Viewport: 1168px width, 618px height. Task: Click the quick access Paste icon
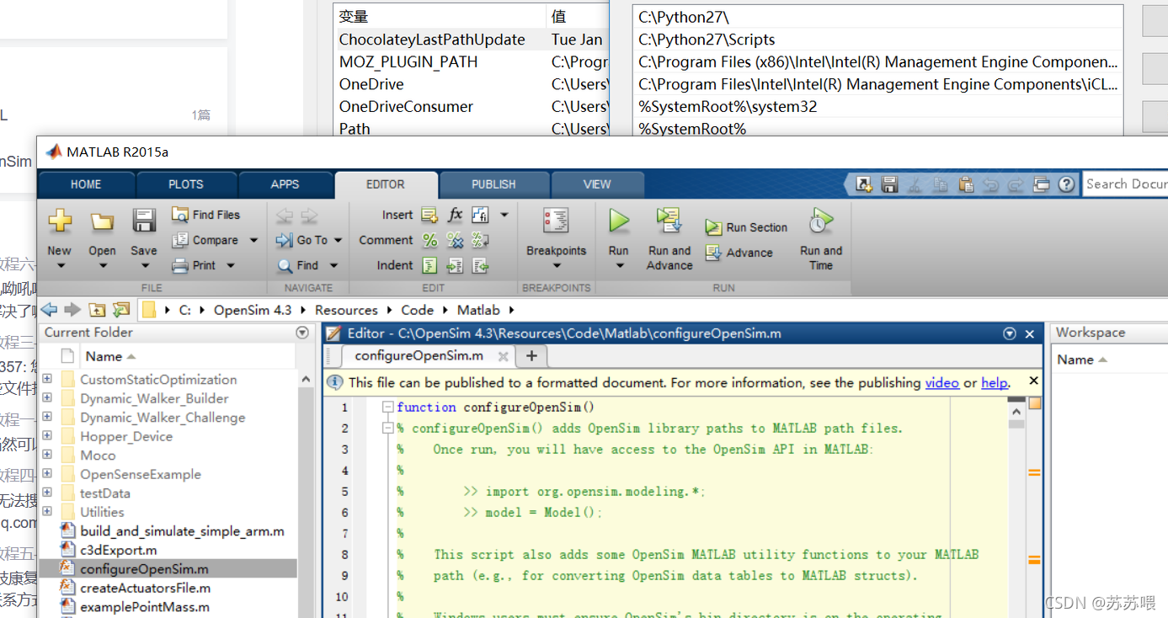[x=966, y=184]
